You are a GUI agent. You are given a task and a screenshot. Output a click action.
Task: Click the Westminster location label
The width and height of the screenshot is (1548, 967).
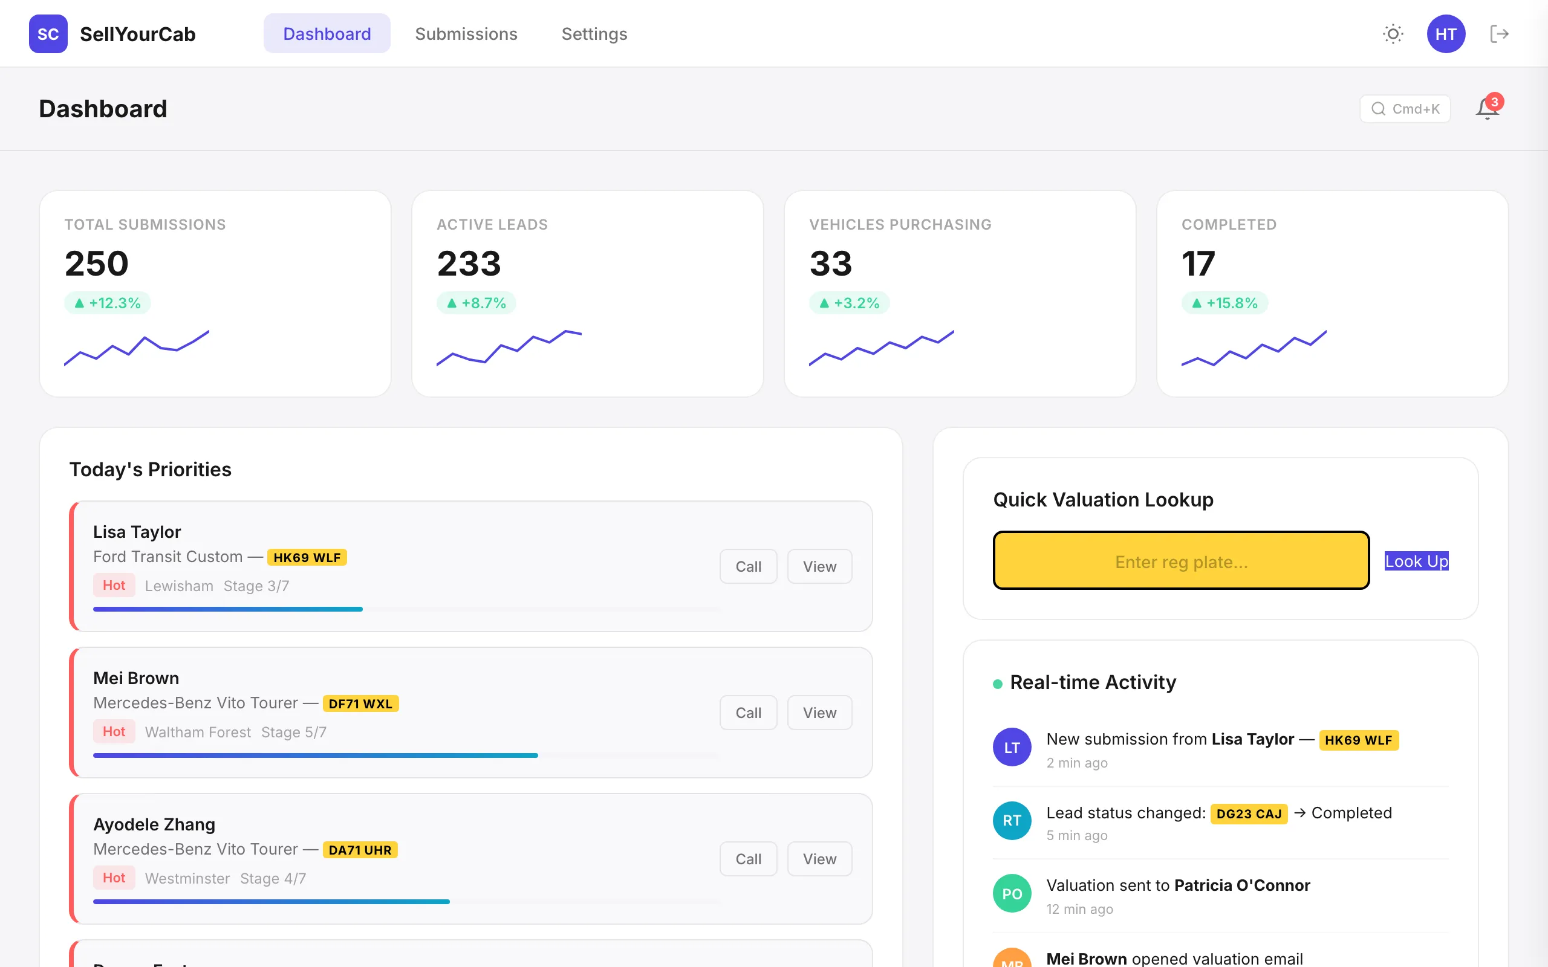pos(187,878)
